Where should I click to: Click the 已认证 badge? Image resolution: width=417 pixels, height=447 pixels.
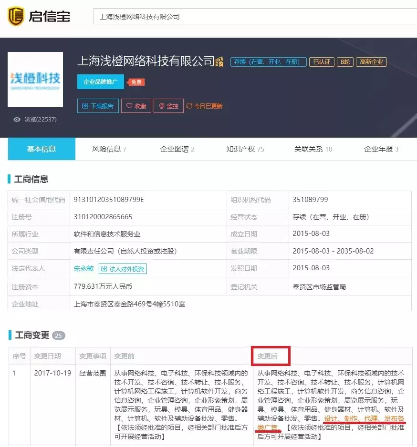point(322,62)
